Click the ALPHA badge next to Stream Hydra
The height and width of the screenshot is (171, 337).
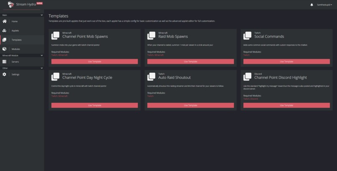coord(40,3)
